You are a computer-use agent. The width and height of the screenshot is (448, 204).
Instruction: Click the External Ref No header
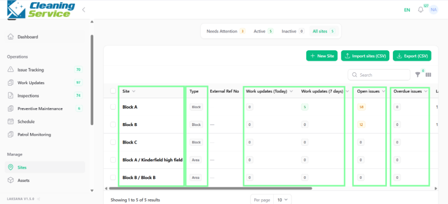pos(224,91)
